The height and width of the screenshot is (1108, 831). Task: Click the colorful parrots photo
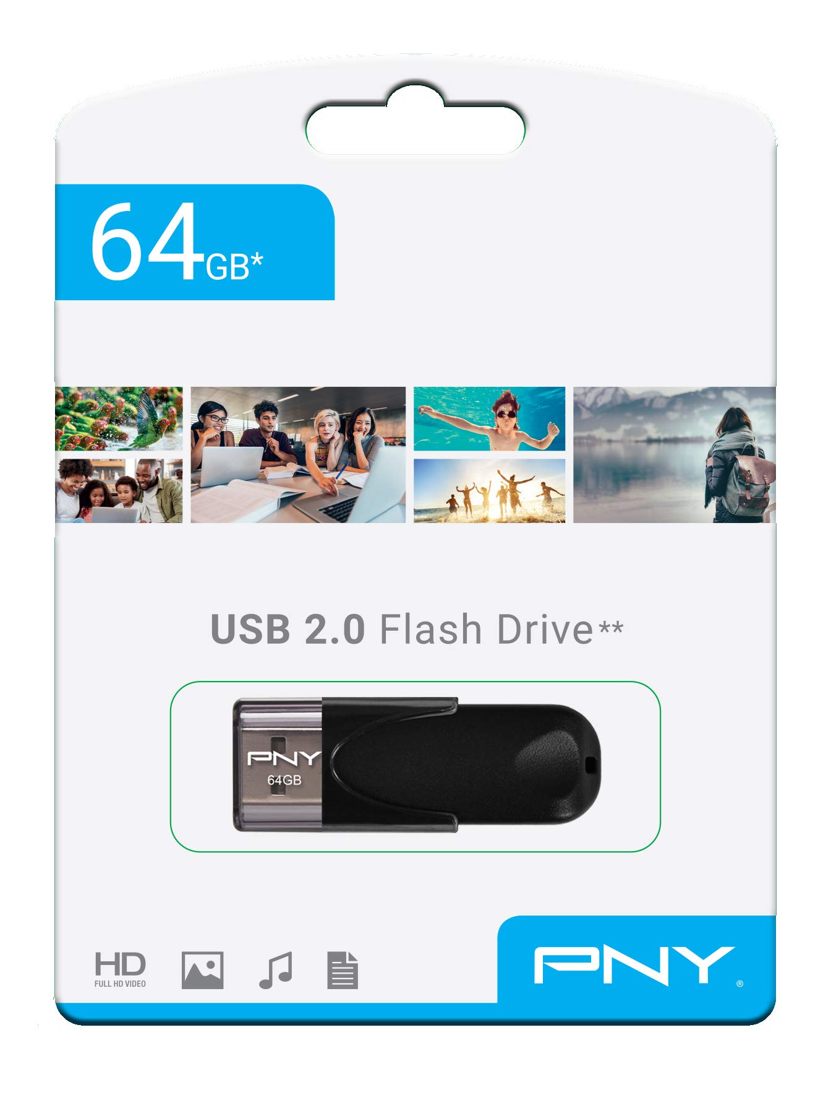point(119,418)
